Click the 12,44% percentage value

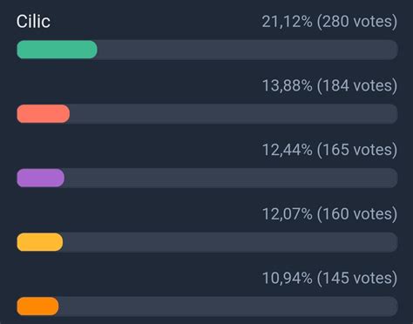[x=288, y=150]
